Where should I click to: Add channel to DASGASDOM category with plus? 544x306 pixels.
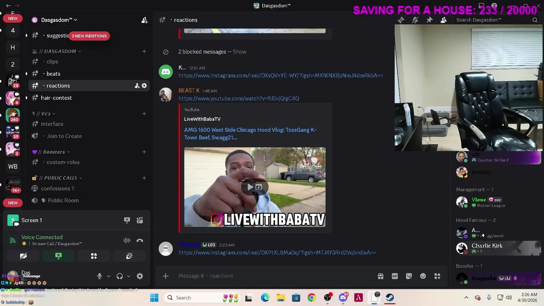(x=144, y=51)
